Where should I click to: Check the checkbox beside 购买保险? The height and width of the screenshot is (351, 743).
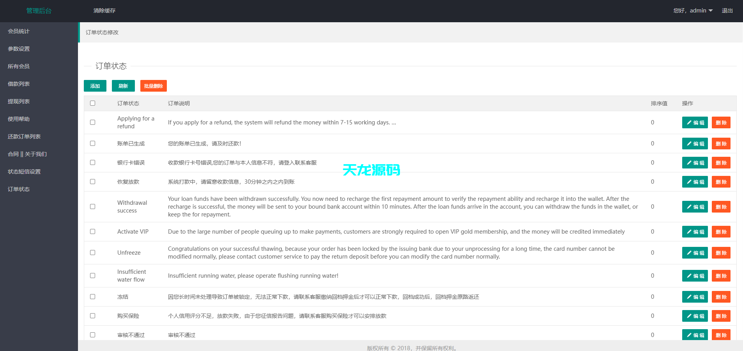(92, 316)
